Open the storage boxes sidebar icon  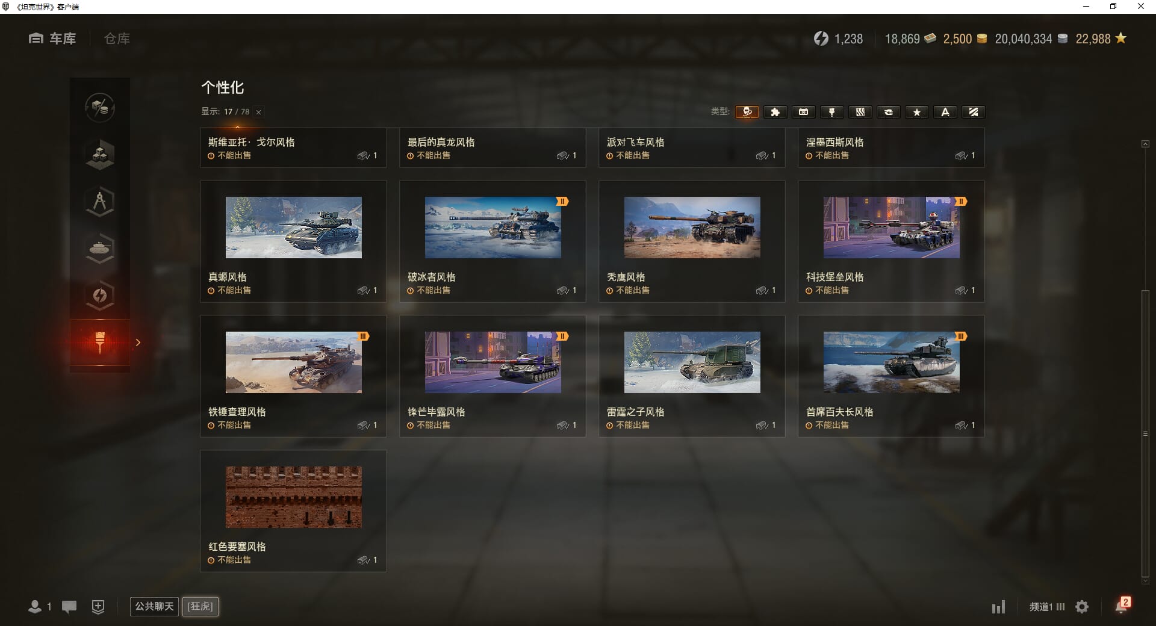click(100, 154)
